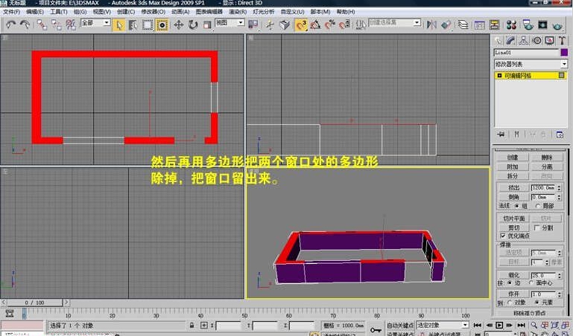573x336 pixels.
Task: Click the Redo arrow icon
Action: (x=25, y=25)
